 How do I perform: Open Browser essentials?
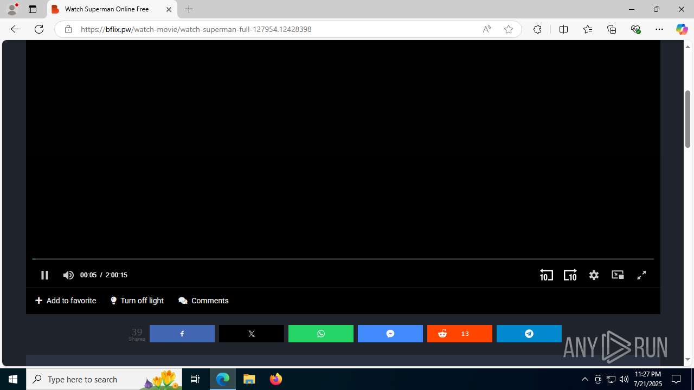pos(635,29)
